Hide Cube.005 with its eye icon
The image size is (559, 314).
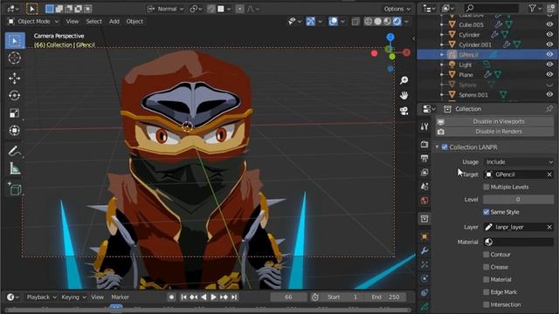[x=549, y=24]
